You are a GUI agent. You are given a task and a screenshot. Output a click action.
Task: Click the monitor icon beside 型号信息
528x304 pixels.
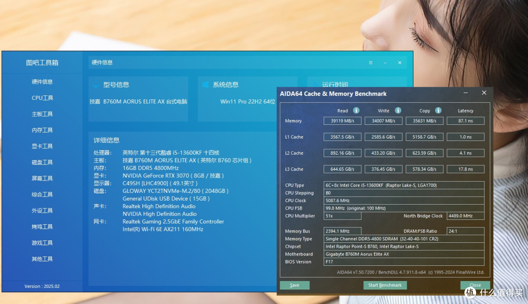[x=95, y=85]
